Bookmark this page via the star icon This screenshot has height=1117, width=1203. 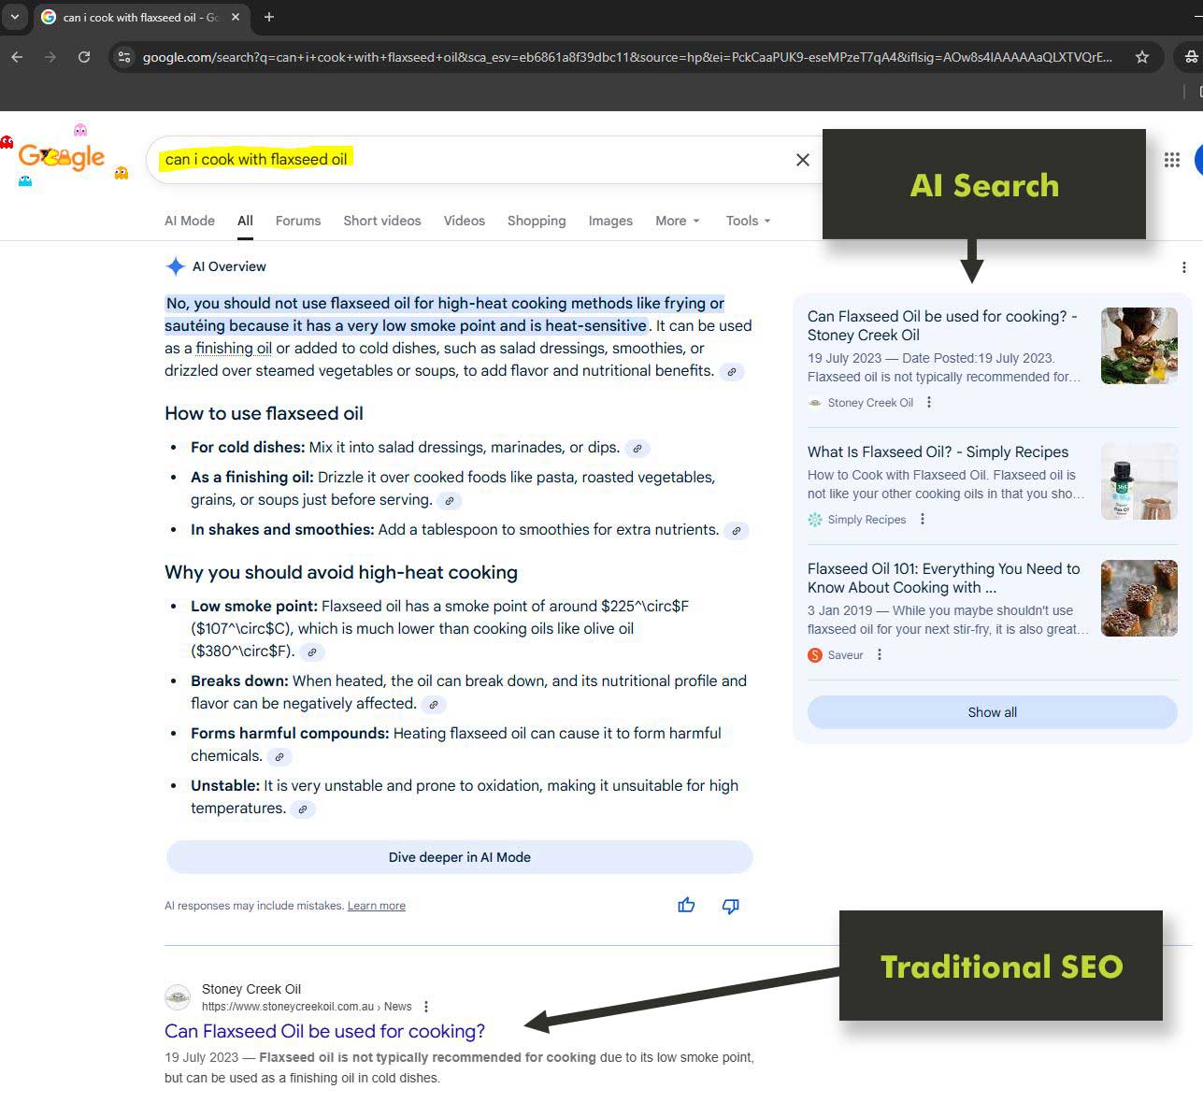1141,57
